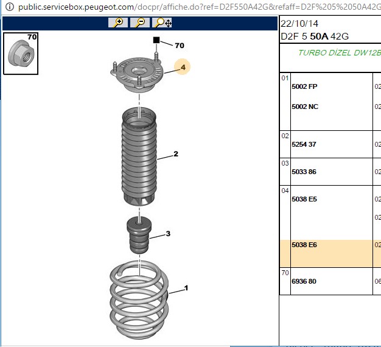Screen dimensions: 381x347
Task: Select the black square marker at top
Action: (x=156, y=40)
